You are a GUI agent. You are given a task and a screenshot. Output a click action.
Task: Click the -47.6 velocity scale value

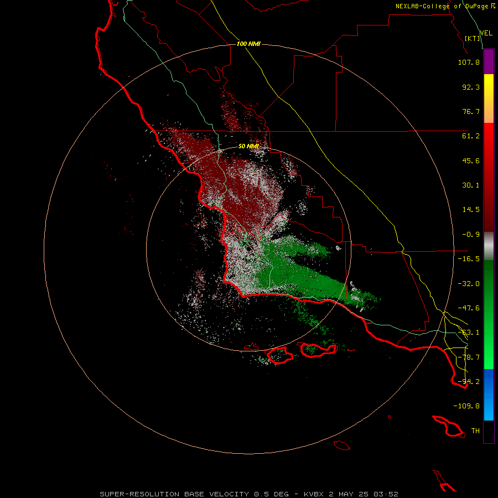click(x=469, y=308)
